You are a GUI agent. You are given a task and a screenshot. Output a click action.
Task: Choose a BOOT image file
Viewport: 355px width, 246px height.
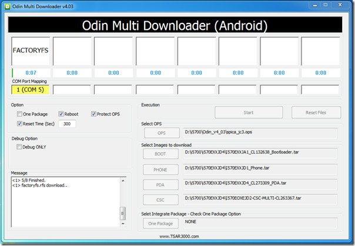pyautogui.click(x=160, y=154)
